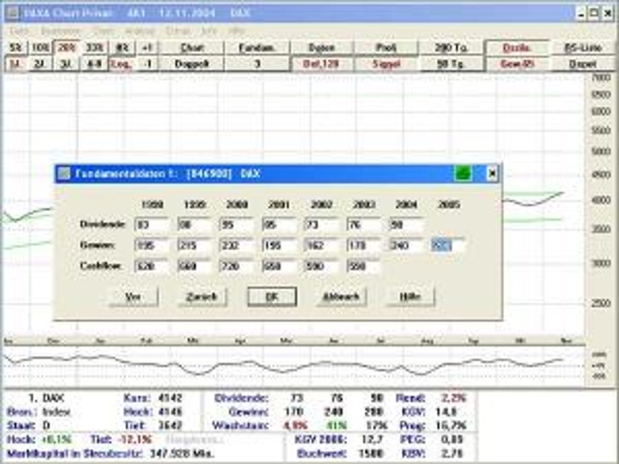Toggle the 200 Tg. average button

coord(450,48)
